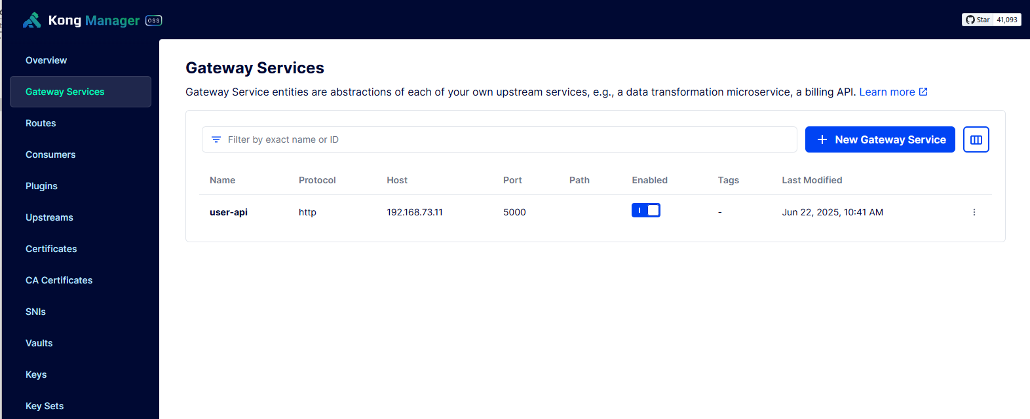
Task: Click the GitHub star count 41,093
Action: click(x=1007, y=20)
